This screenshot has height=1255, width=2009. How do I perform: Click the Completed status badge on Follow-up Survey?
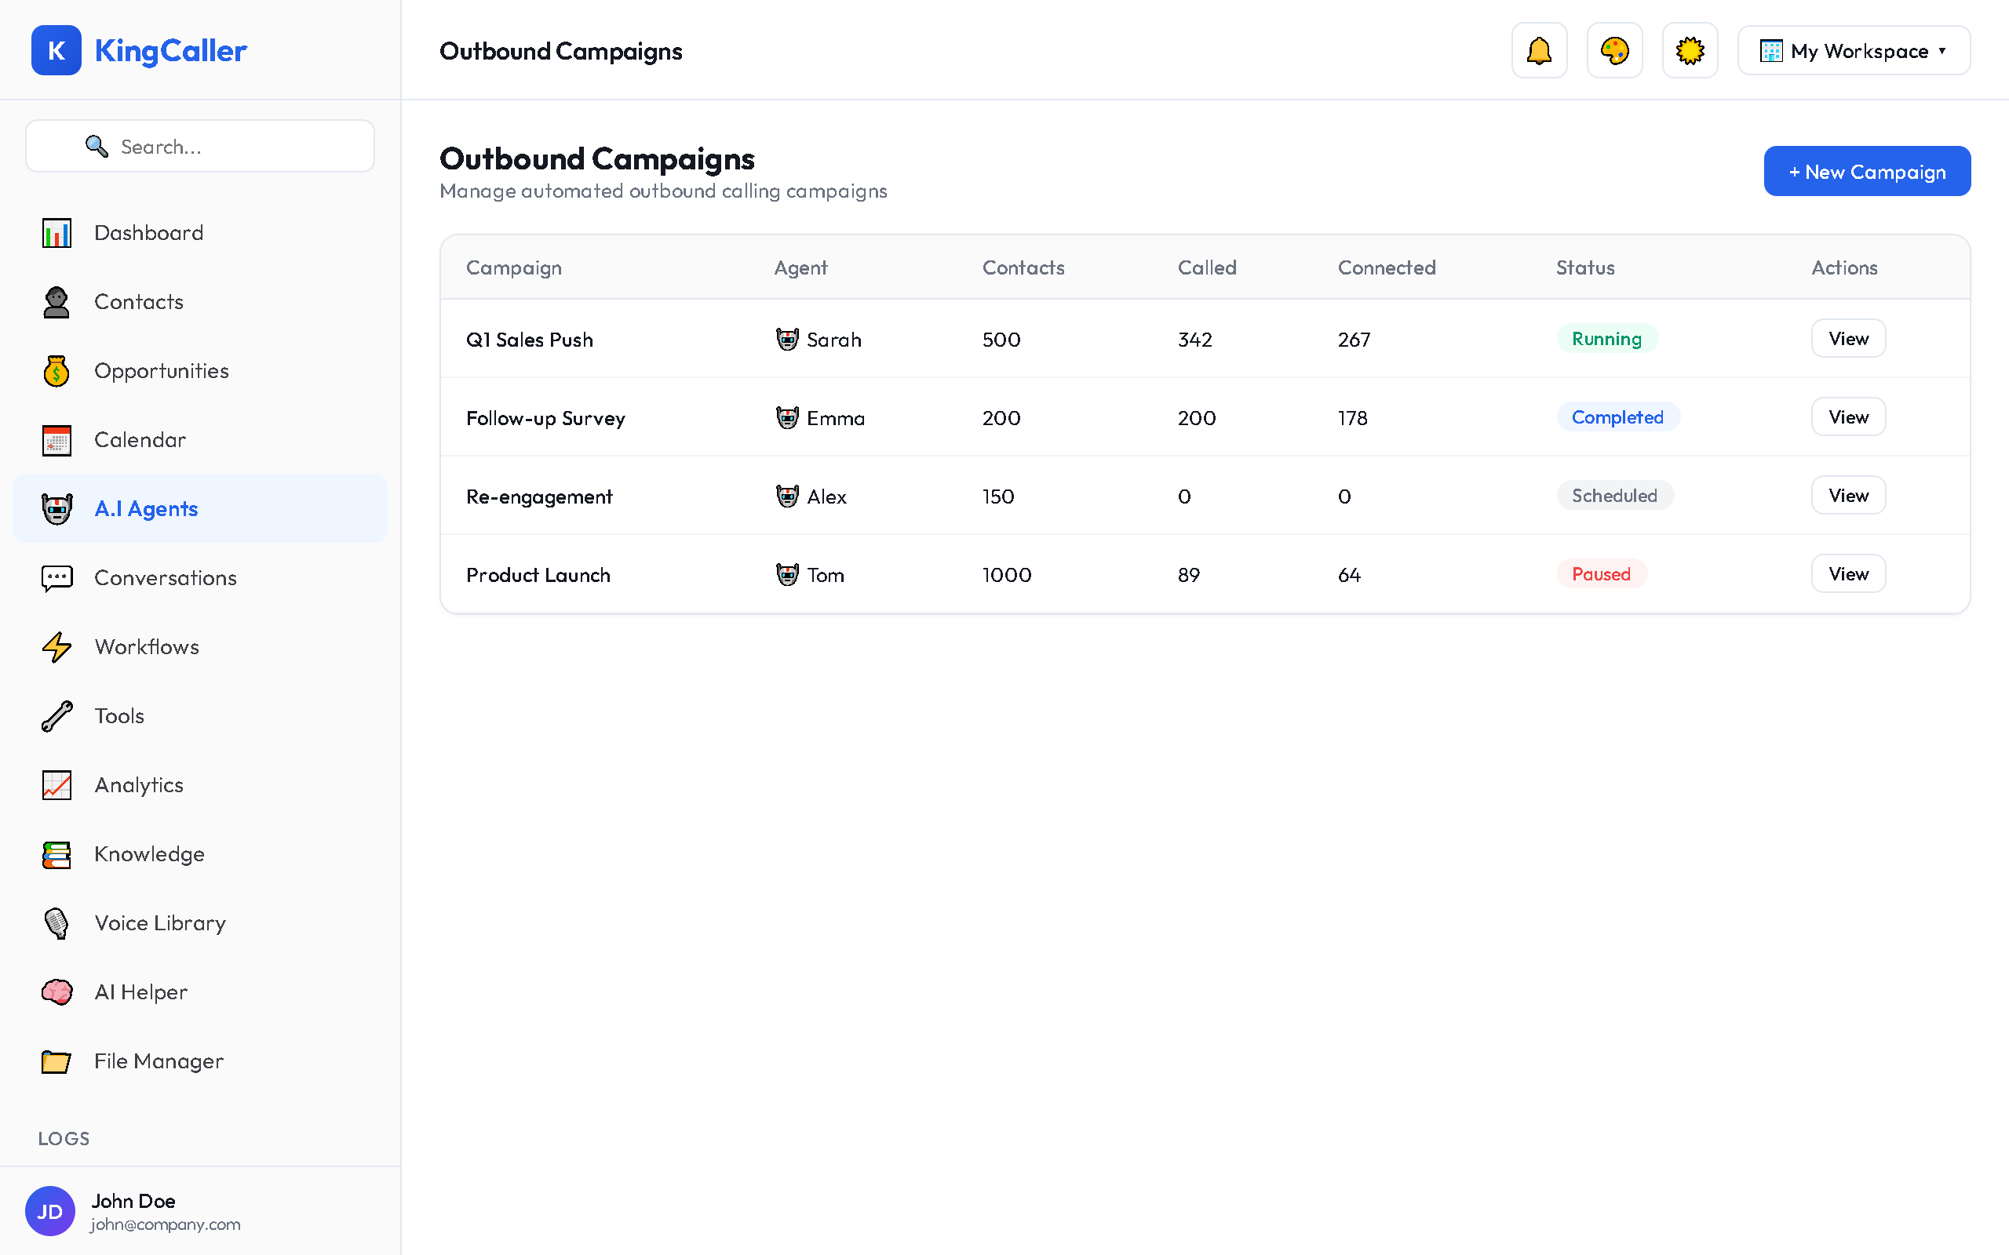(1617, 417)
